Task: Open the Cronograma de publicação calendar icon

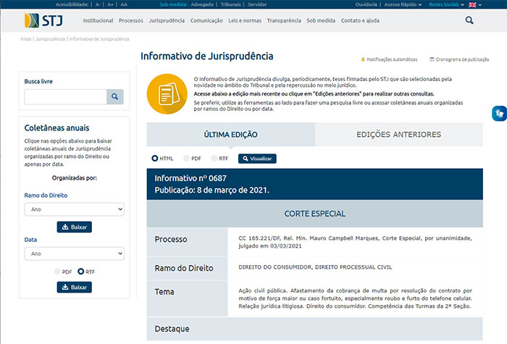Action: (432, 59)
